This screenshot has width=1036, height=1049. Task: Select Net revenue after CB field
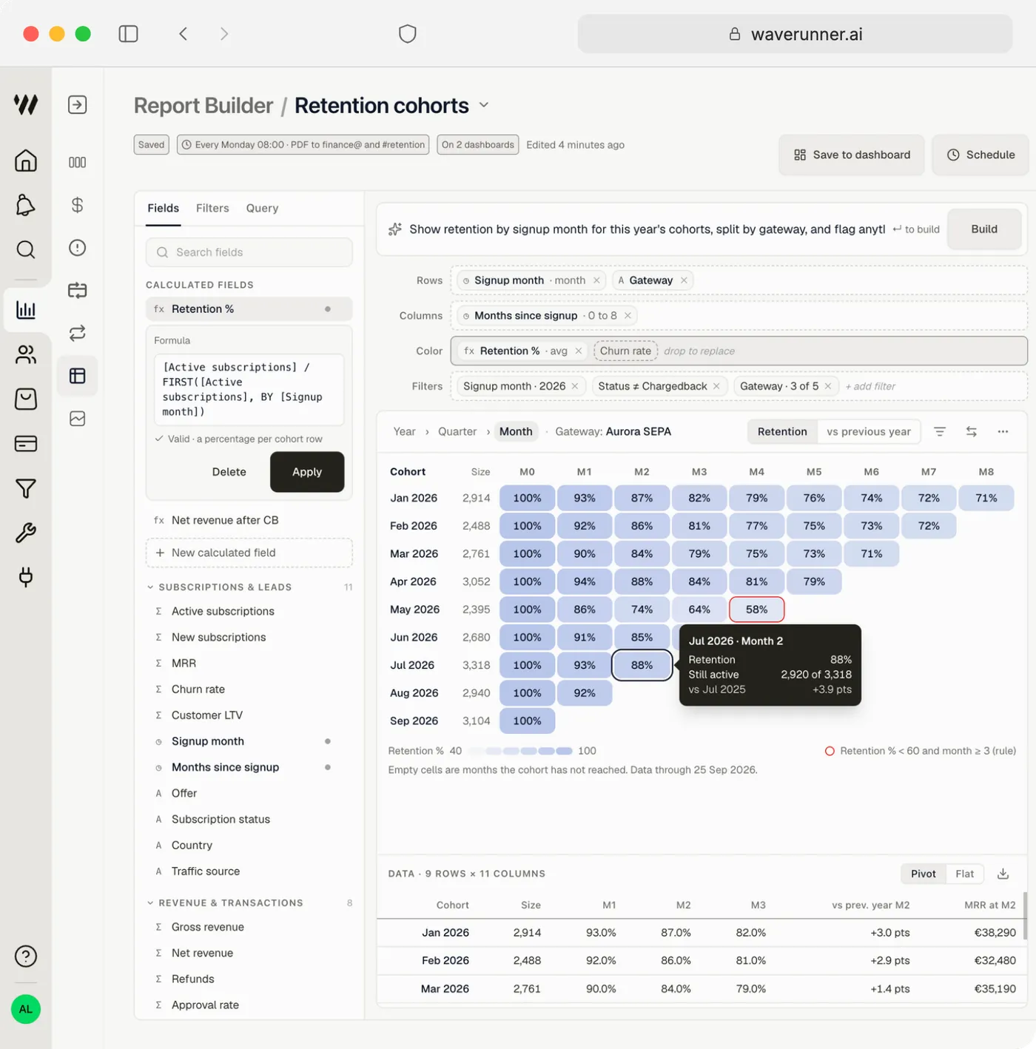(249, 520)
